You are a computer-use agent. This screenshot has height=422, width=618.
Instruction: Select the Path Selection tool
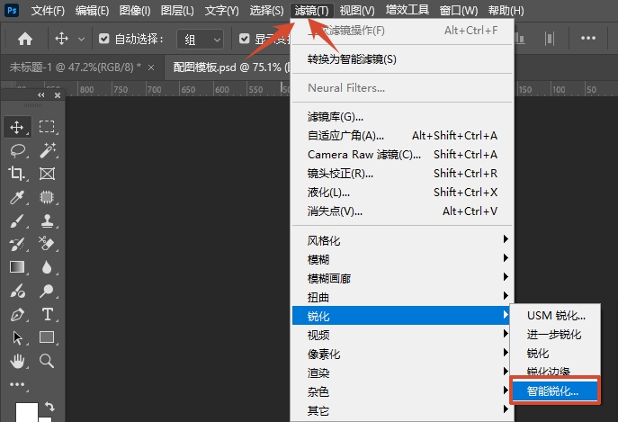coord(17,337)
